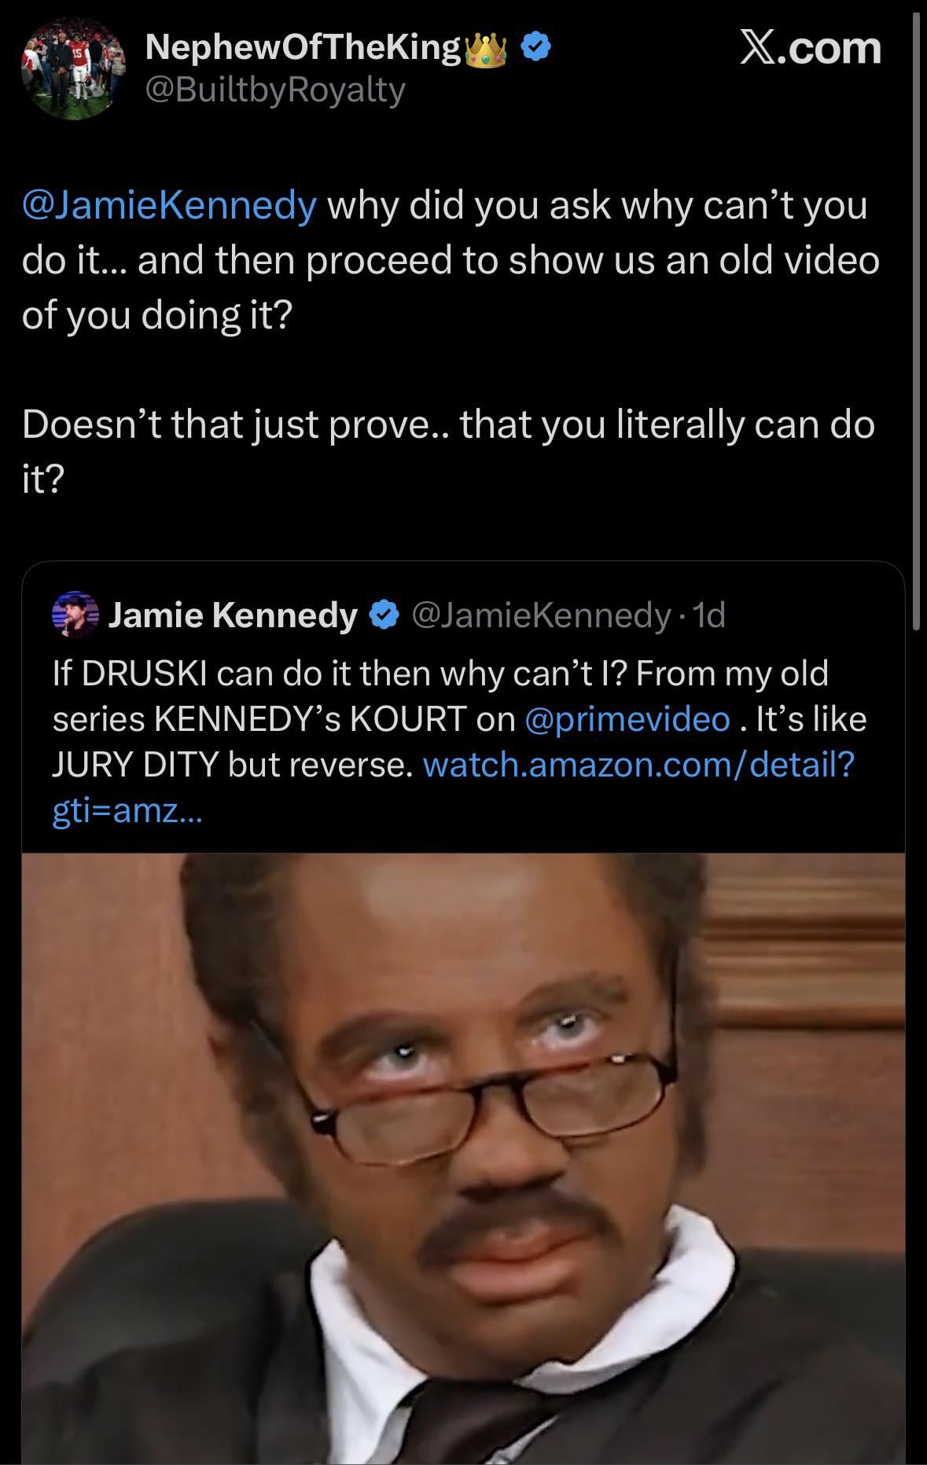Click the verified badge beside NephewOfTheKing
The height and width of the screenshot is (1465, 927).
pyautogui.click(x=537, y=50)
